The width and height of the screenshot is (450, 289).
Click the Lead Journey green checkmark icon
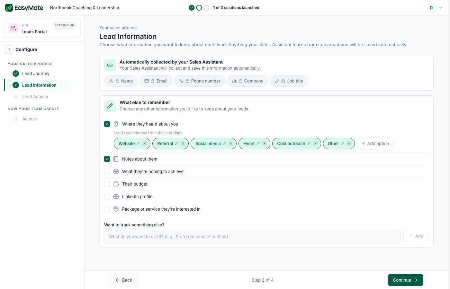tap(16, 74)
